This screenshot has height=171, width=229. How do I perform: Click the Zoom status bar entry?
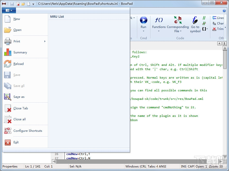coord(216,167)
